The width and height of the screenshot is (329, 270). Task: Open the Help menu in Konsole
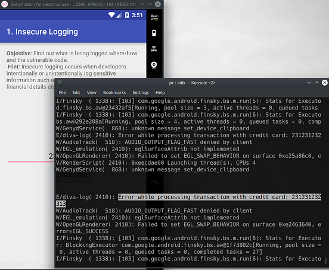(x=160, y=93)
